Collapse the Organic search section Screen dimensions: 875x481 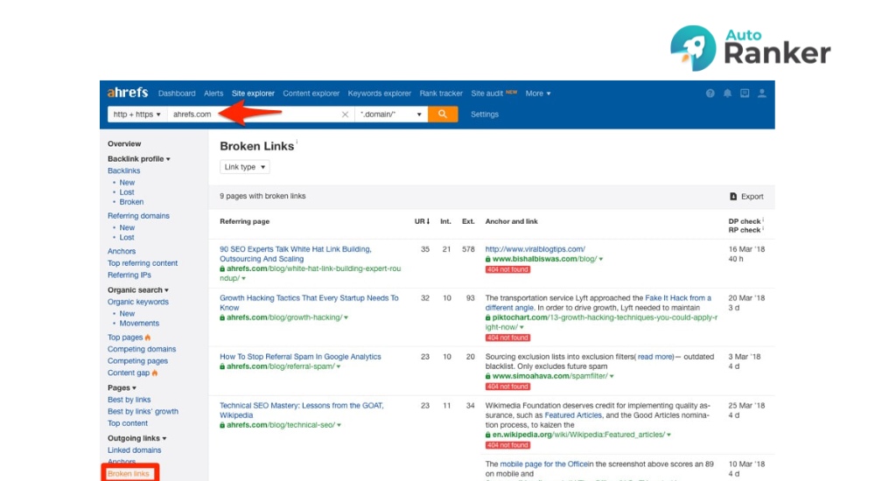[x=138, y=290]
